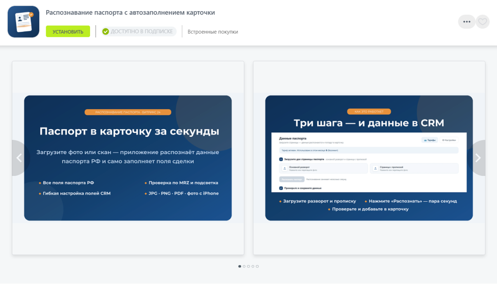Go to next slide with right arrow
Viewport: 497px width, 305px height.
478,158
